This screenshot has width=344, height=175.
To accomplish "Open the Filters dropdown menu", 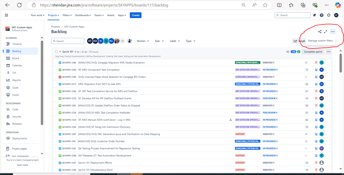I will [67, 15].
